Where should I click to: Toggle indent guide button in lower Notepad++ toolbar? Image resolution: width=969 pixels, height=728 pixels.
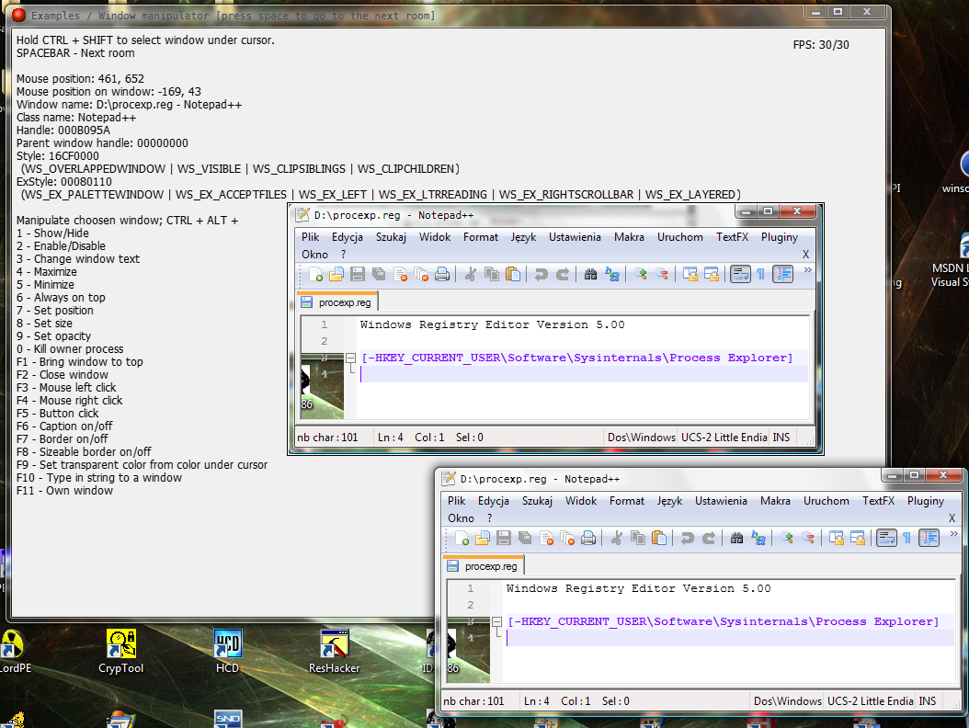[x=929, y=538]
